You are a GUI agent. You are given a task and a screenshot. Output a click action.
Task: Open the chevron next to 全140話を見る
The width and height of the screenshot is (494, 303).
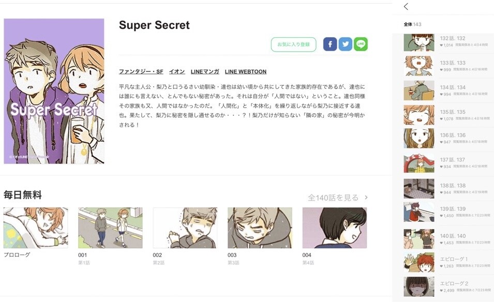[366, 198]
